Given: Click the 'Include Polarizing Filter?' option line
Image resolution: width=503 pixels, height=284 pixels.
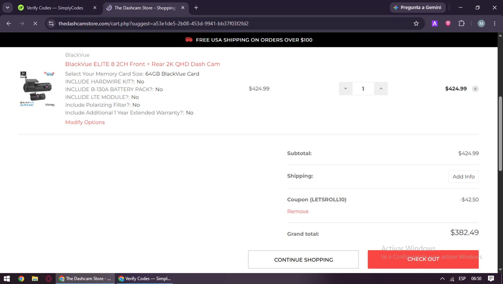Looking at the screenshot, I should [103, 105].
